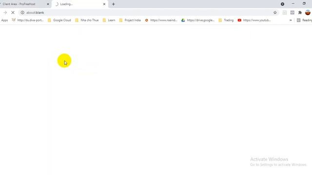Viewport: 312px width, 175px height.
Task: Select the Loading... tab
Action: point(80,4)
